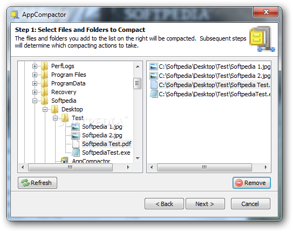This screenshot has width=293, height=232.
Task: Select Recovery in the folder tree
Action: (64, 92)
